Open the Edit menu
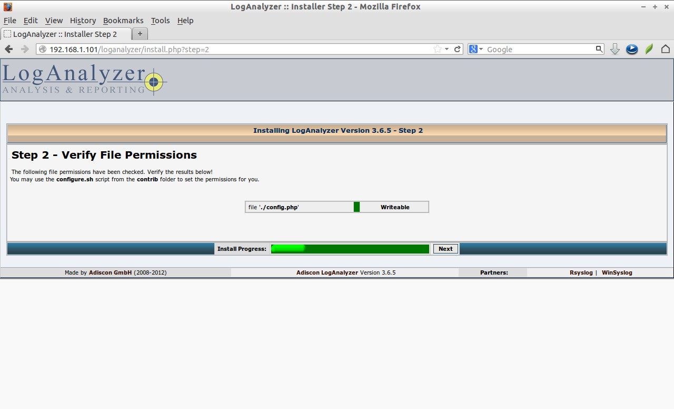This screenshot has height=409, width=674. pyautogui.click(x=31, y=21)
